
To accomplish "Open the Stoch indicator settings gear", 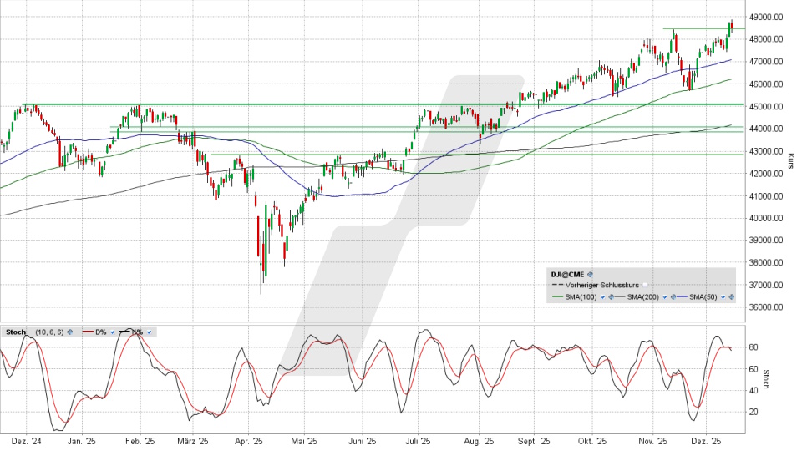I will pyautogui.click(x=70, y=332).
